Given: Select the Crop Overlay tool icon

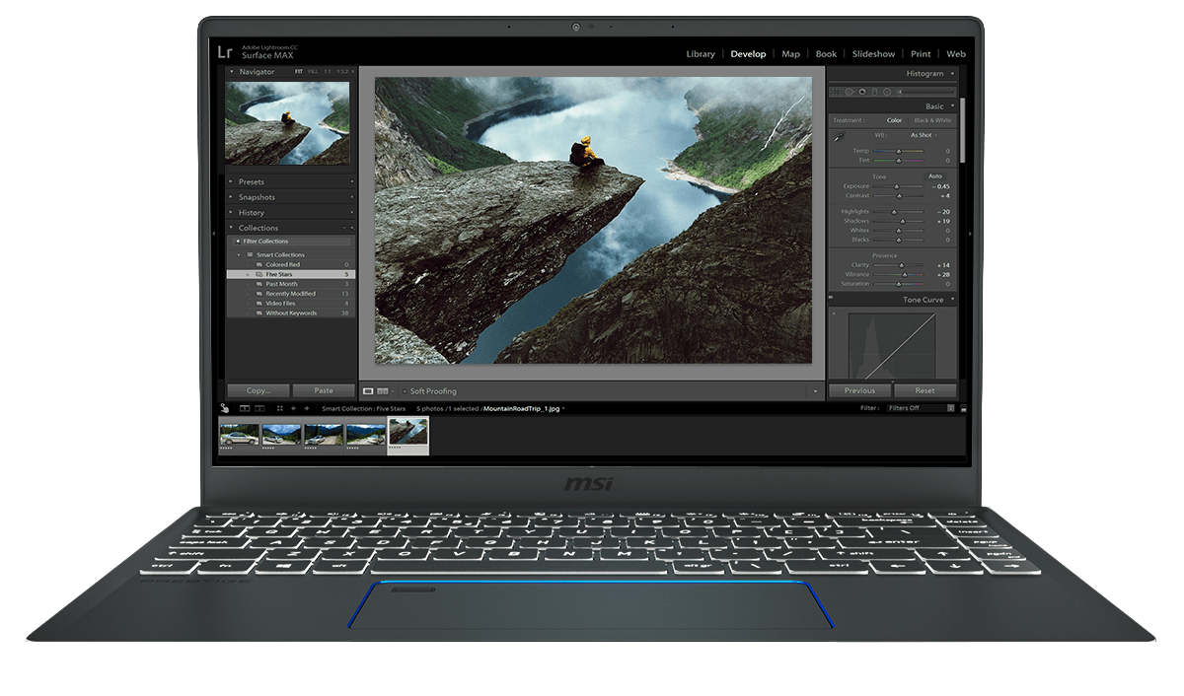Looking at the screenshot, I should click(x=837, y=92).
